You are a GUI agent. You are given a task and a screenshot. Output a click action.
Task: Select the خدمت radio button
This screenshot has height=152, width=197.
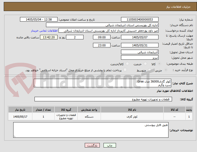(145, 64)
